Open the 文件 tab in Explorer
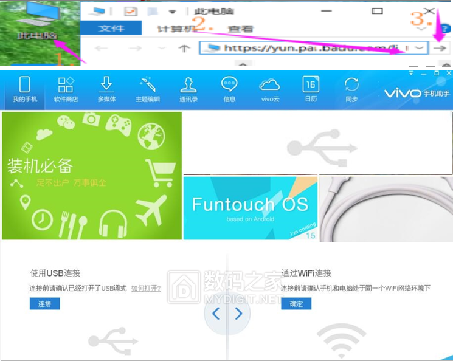 (x=111, y=28)
